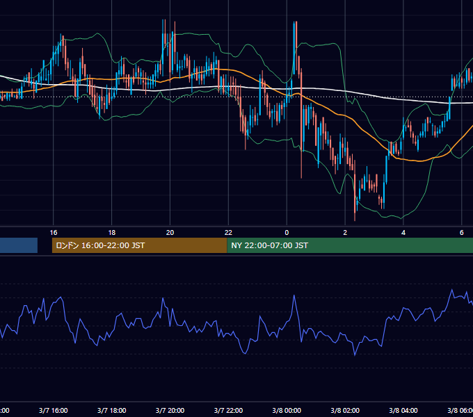Click the 18 hour label on chart axis
Image resolution: width=473 pixels, height=417 pixels.
(111, 232)
